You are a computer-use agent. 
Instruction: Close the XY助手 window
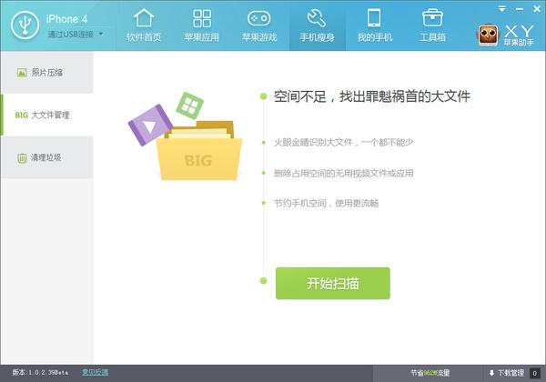[x=537, y=9]
